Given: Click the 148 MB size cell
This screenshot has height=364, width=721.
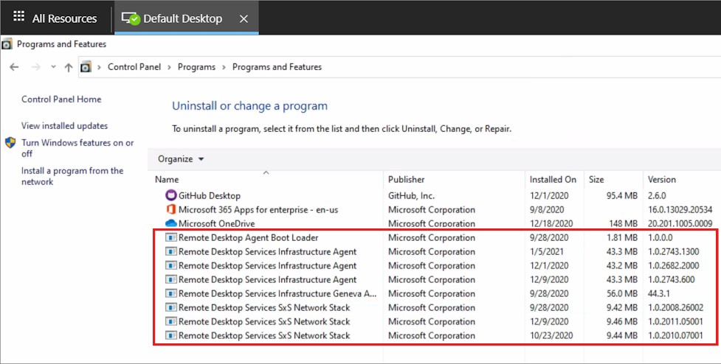Looking at the screenshot, I should [x=624, y=224].
